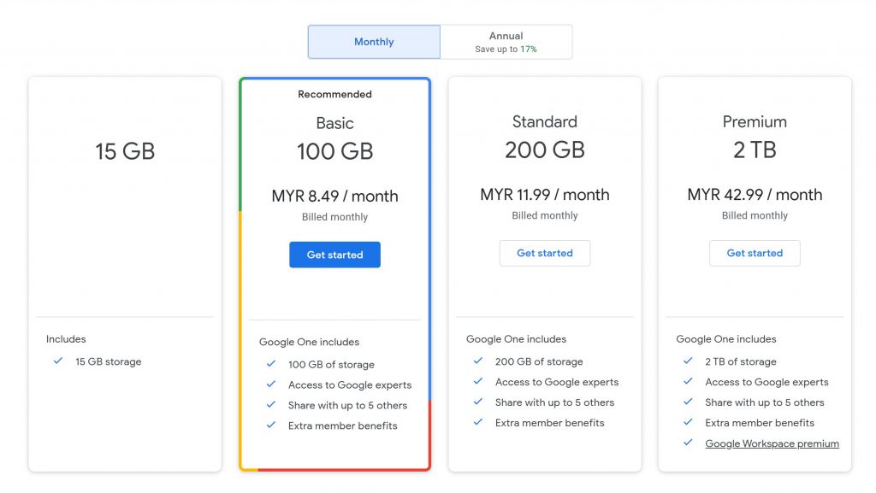Click the MYR 8.49 / month price
876x493 pixels.
click(x=334, y=197)
